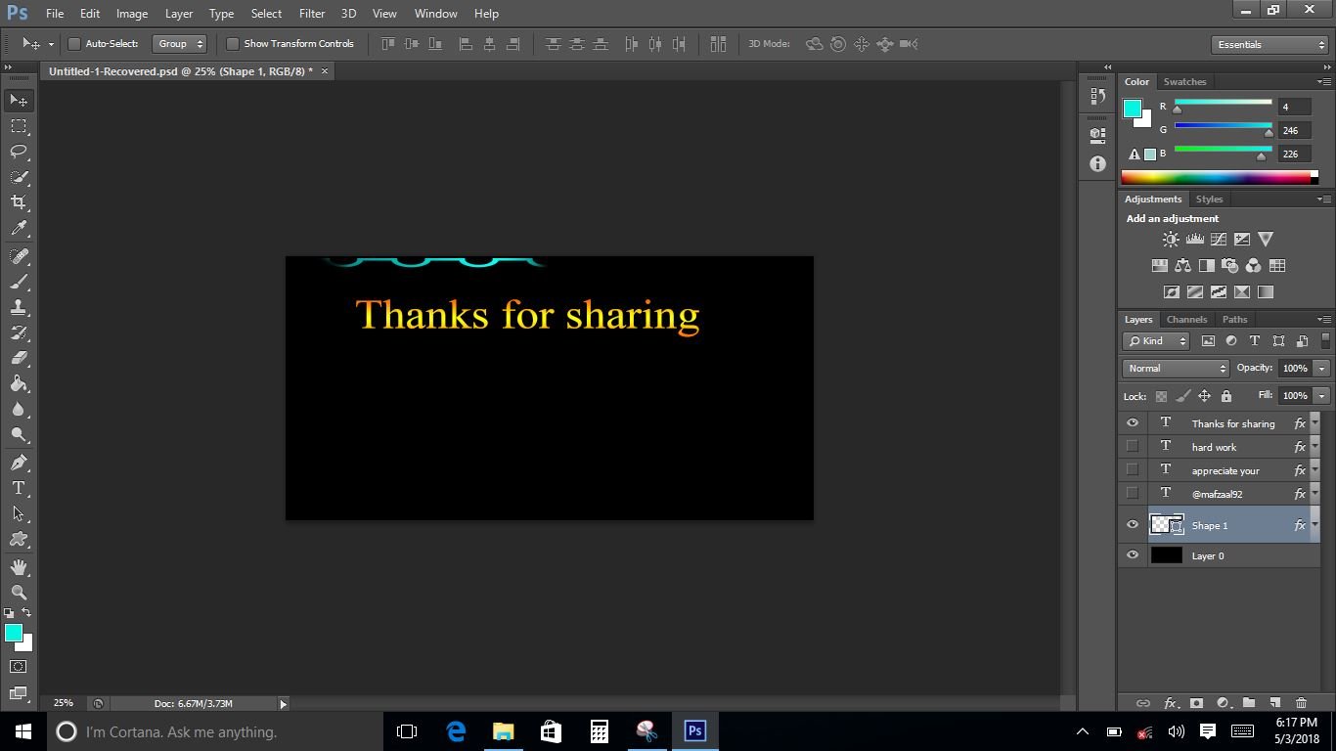This screenshot has height=751, width=1336.
Task: Toggle lock transparent pixels
Action: point(1161,396)
